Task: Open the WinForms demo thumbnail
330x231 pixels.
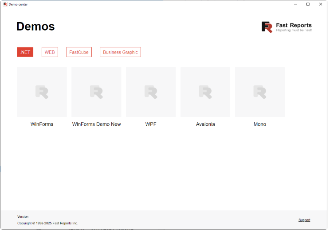Action: [42, 92]
